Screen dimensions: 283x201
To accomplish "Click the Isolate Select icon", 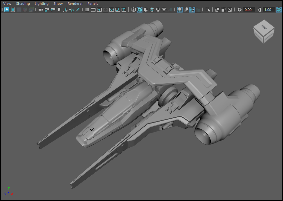I will pos(207,10).
